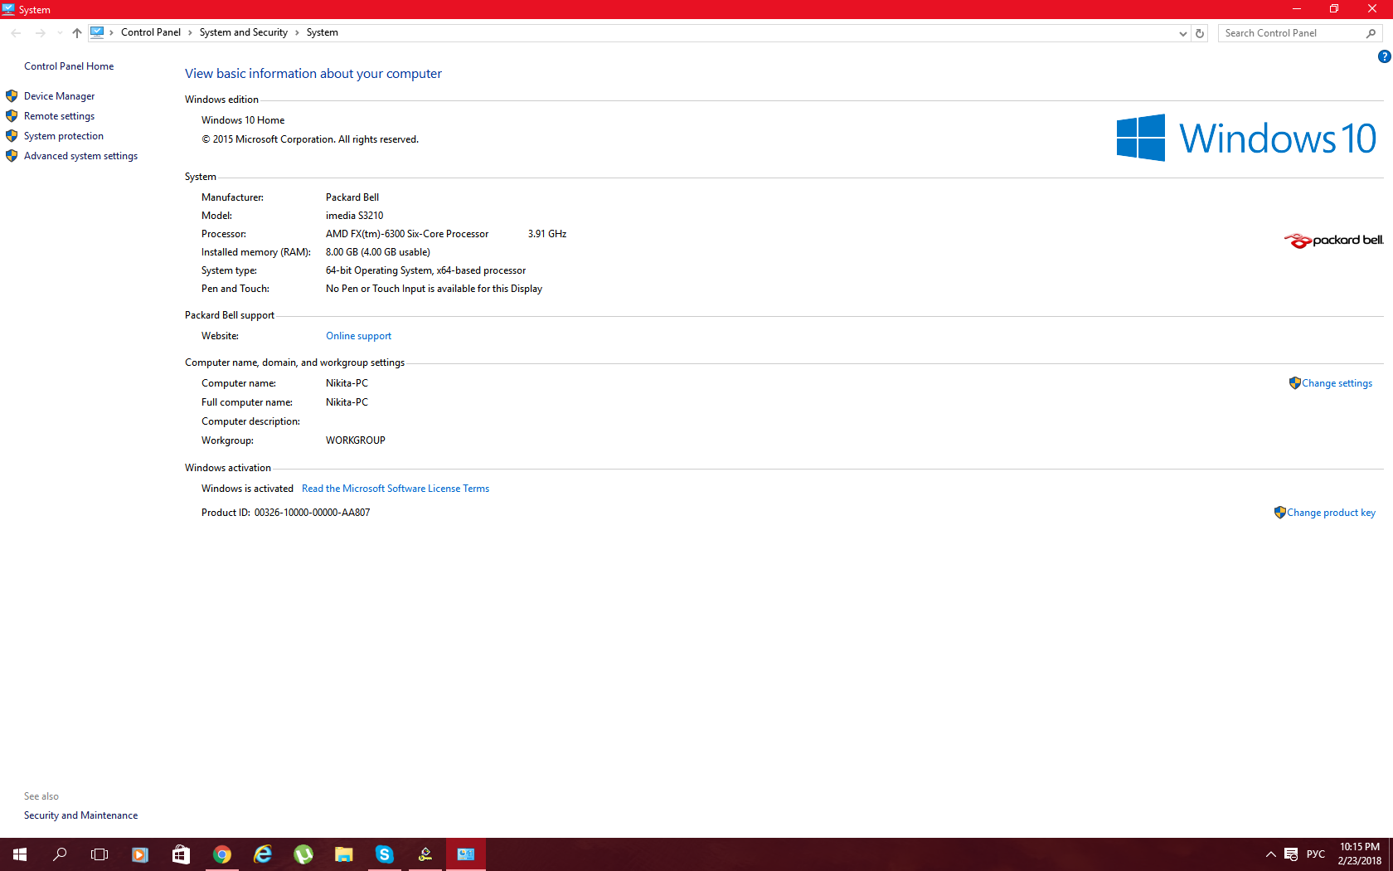Click Change product key

(1331, 513)
